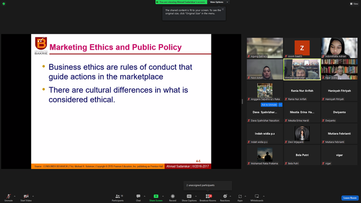361x203 pixels.
Task: Expand Share Screen options arrow
Action: [163, 196]
